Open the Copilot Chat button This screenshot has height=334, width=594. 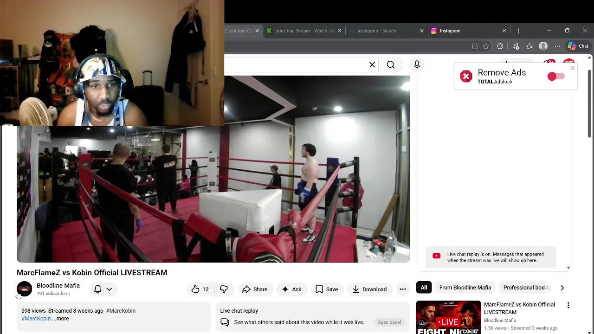[578, 46]
